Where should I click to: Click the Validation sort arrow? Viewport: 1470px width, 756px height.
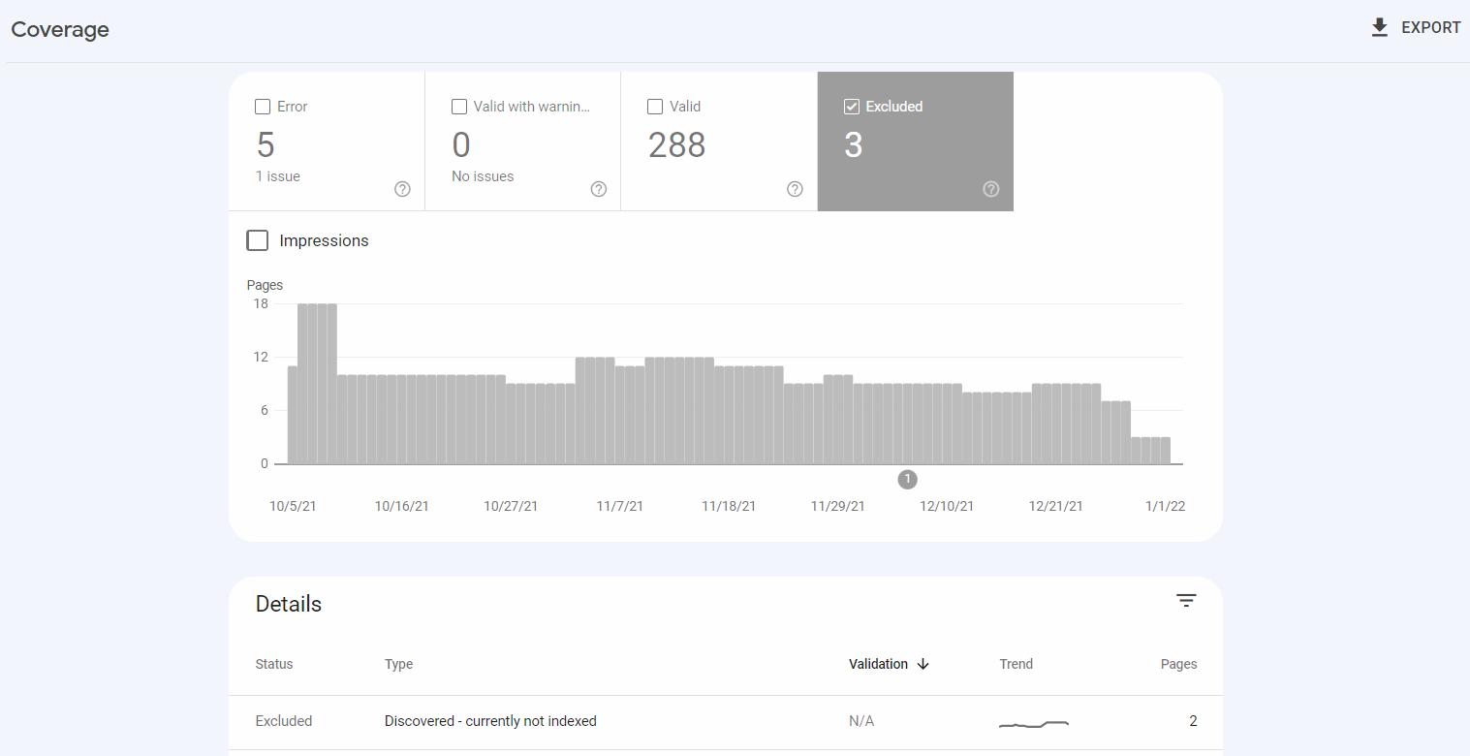point(923,664)
